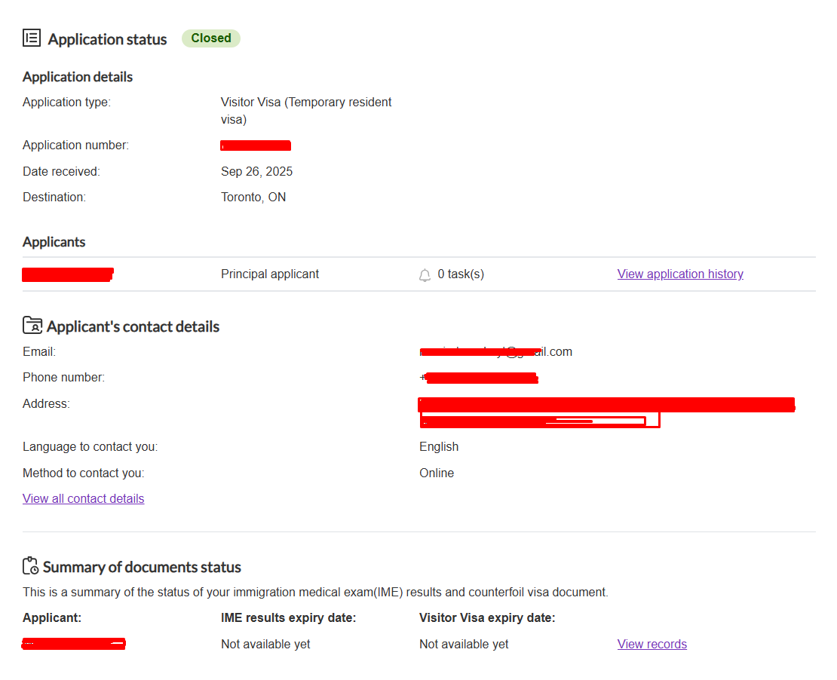Viewport: 837px width, 680px height.
Task: Click the redacted application number value
Action: pos(256,145)
